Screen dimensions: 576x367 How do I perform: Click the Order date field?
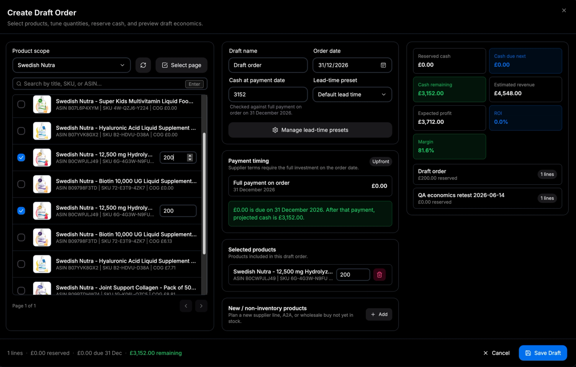[352, 65]
